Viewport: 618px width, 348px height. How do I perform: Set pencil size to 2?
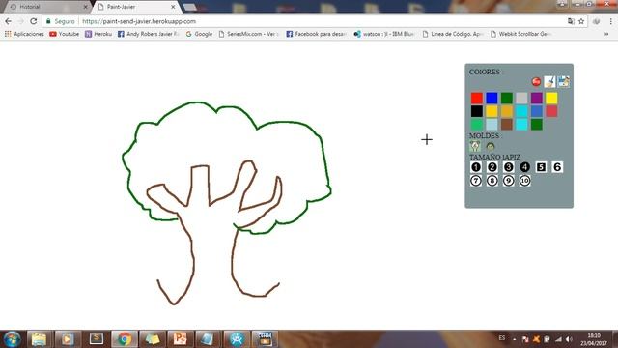click(492, 167)
